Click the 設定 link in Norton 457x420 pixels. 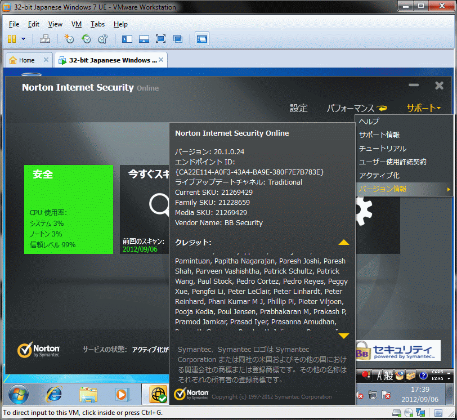tap(299, 108)
